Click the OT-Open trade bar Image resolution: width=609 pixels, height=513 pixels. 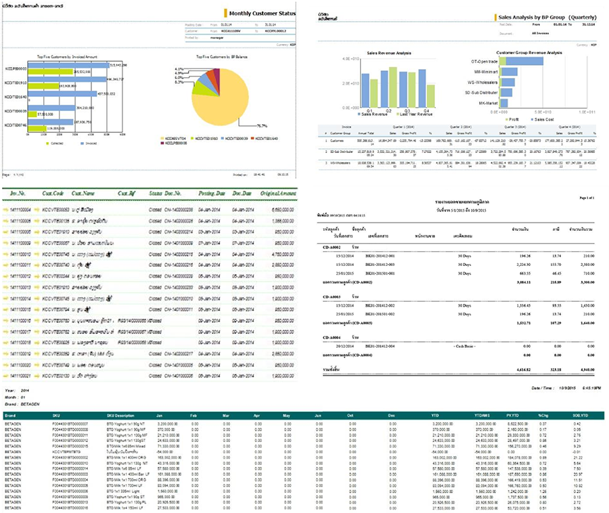(x=521, y=61)
